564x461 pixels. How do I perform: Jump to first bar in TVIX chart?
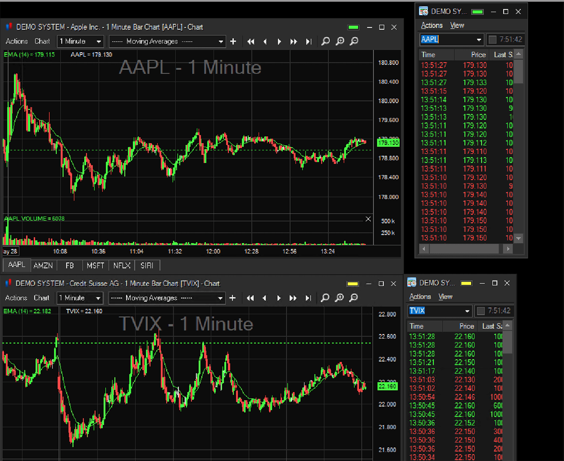(251, 298)
